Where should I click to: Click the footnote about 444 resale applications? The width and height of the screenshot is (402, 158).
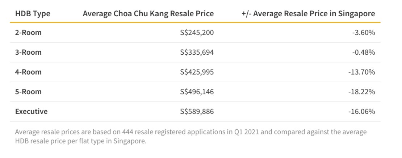[x=190, y=136]
